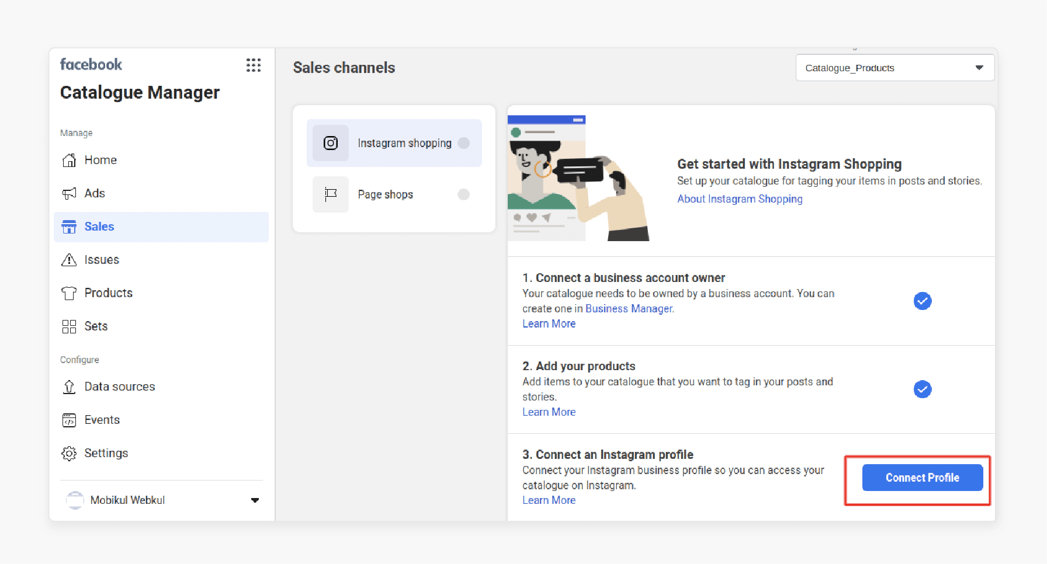Click checkmark for Add your products step
The width and height of the screenshot is (1047, 564).
(923, 389)
